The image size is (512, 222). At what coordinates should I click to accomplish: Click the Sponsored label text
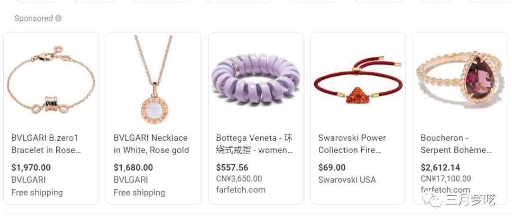(34, 18)
